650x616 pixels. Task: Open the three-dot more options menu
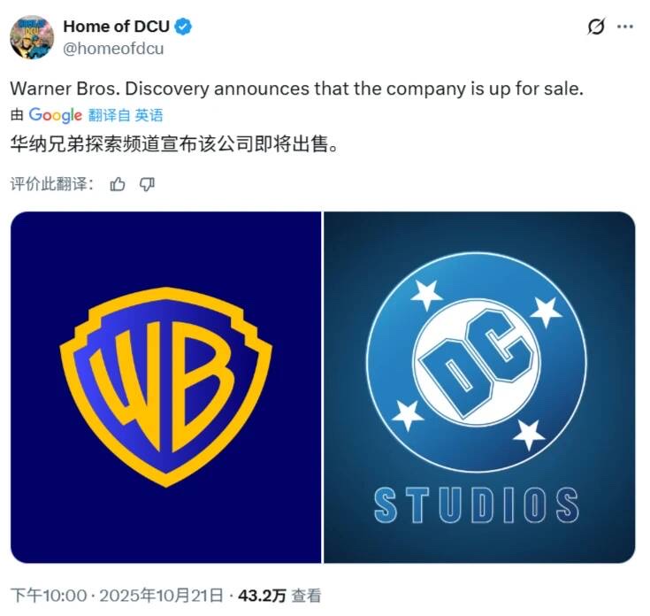[624, 27]
